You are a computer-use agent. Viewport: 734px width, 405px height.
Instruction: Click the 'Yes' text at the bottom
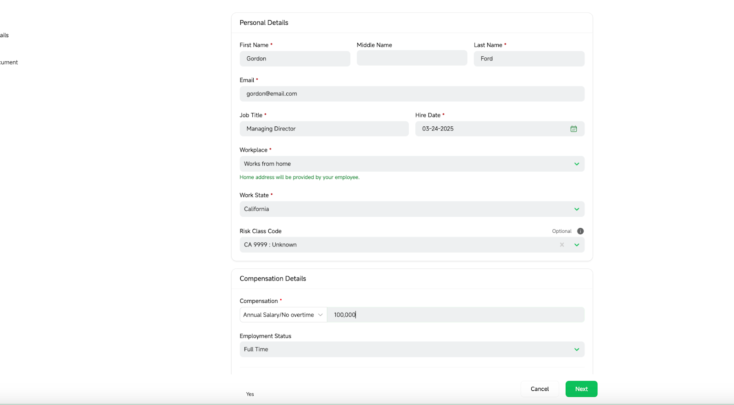(250, 394)
